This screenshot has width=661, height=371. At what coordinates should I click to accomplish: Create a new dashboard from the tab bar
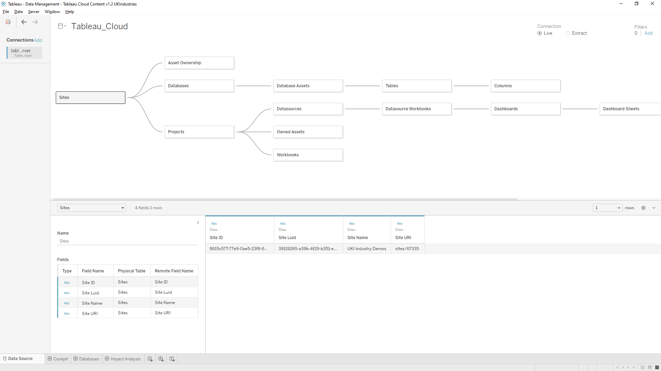(161, 359)
